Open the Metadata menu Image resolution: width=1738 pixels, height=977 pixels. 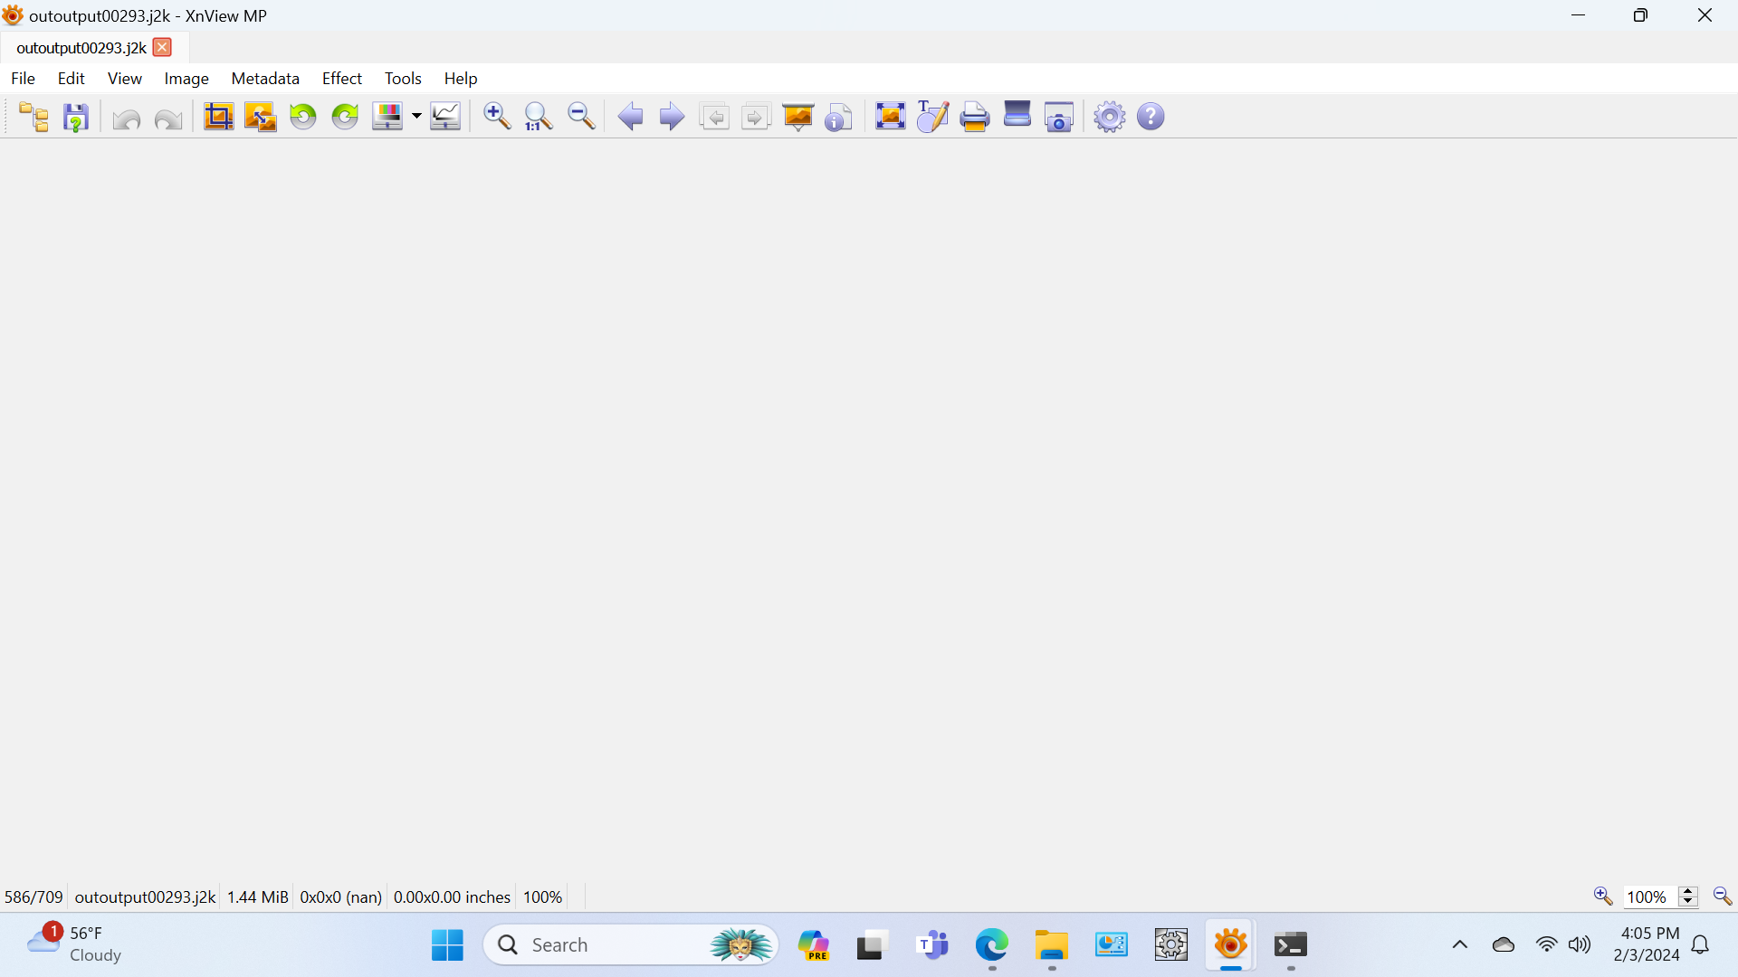[265, 79]
